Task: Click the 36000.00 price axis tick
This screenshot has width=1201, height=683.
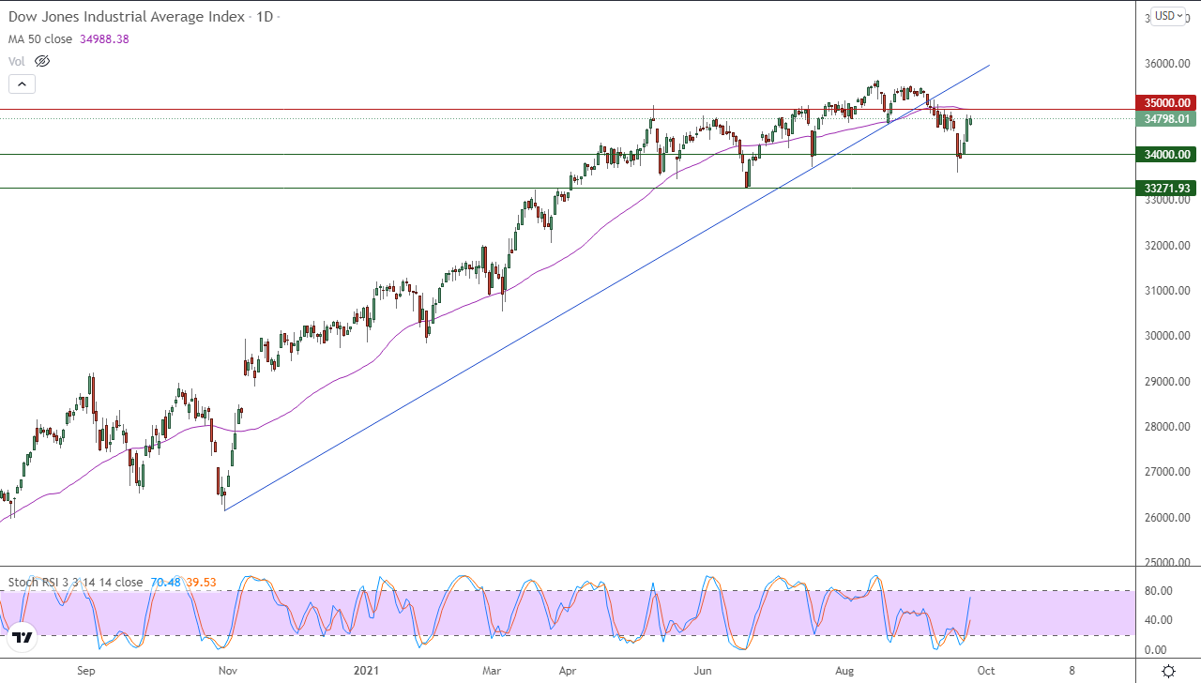Action: click(1166, 64)
